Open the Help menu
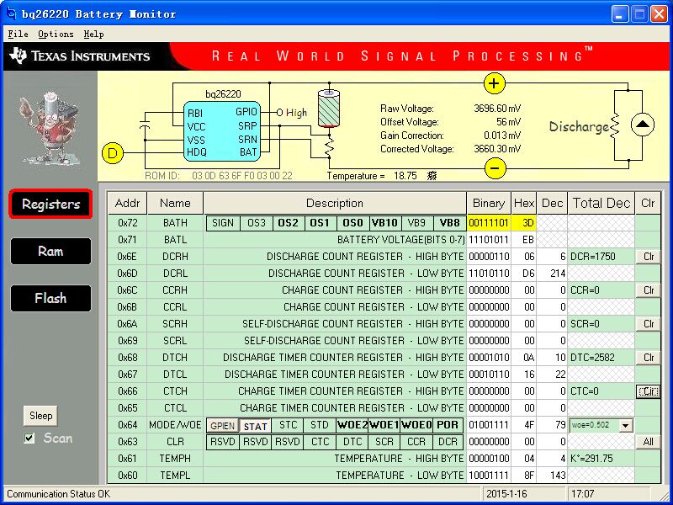Screen dimensions: 673x505 (93, 35)
